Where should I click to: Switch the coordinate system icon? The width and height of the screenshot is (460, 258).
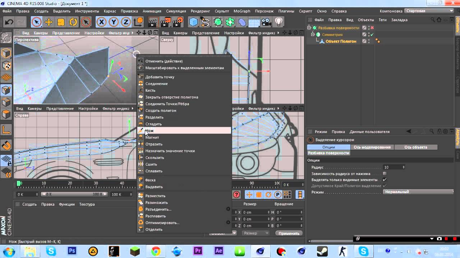click(138, 22)
